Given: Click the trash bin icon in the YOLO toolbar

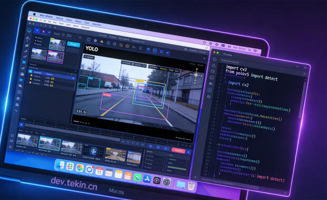Looking at the screenshot, I should coord(95,41).
